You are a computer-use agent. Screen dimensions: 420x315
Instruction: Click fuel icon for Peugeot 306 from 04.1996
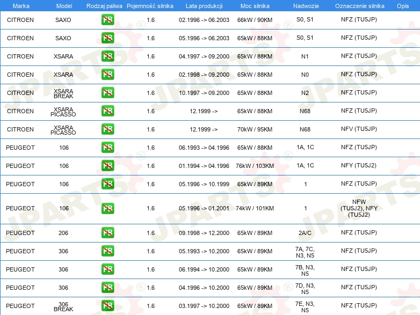tap(107, 288)
